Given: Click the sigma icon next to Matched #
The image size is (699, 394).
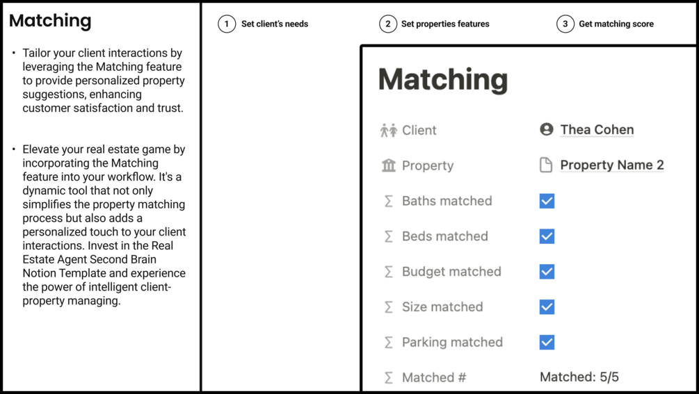Looking at the screenshot, I should [389, 377].
